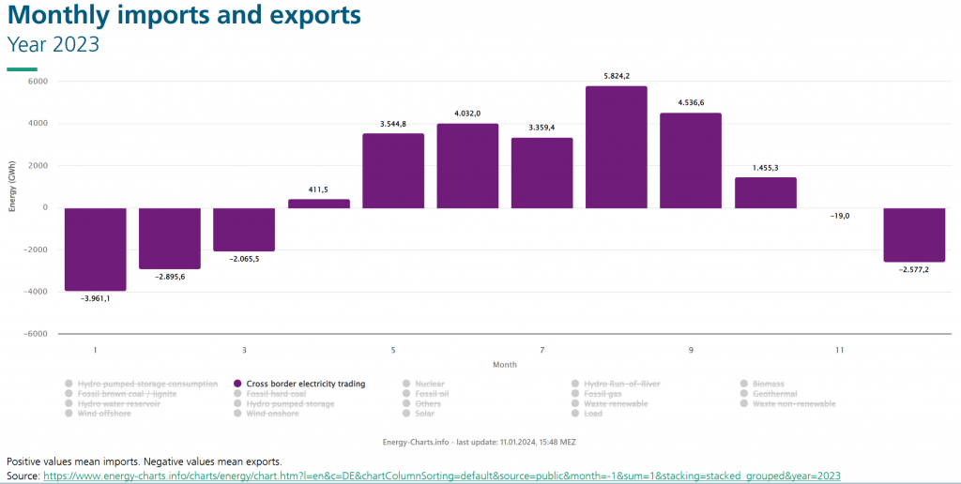Select the September import bar
961x484 pixels.
691,160
